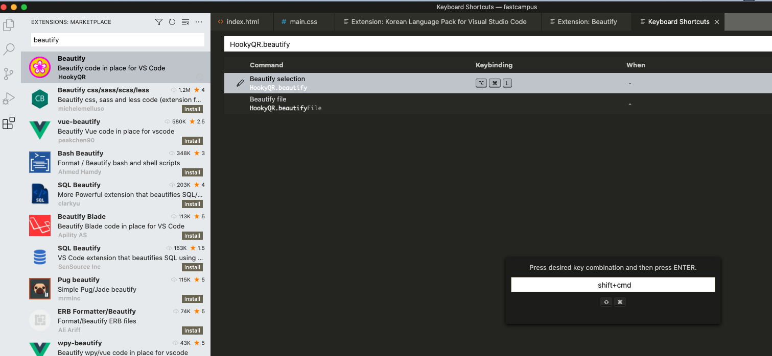Open the Search view in activity bar

[x=9, y=49]
